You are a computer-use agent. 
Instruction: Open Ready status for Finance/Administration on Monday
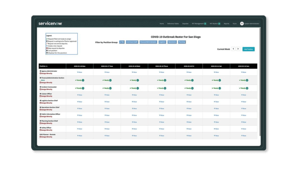coord(80,80)
